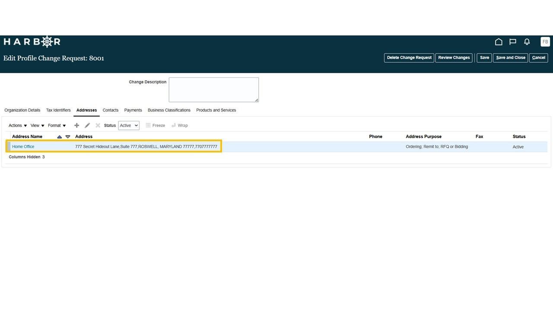The width and height of the screenshot is (553, 311).
Task: Edit selected address with pencil icon
Action: [87, 125]
